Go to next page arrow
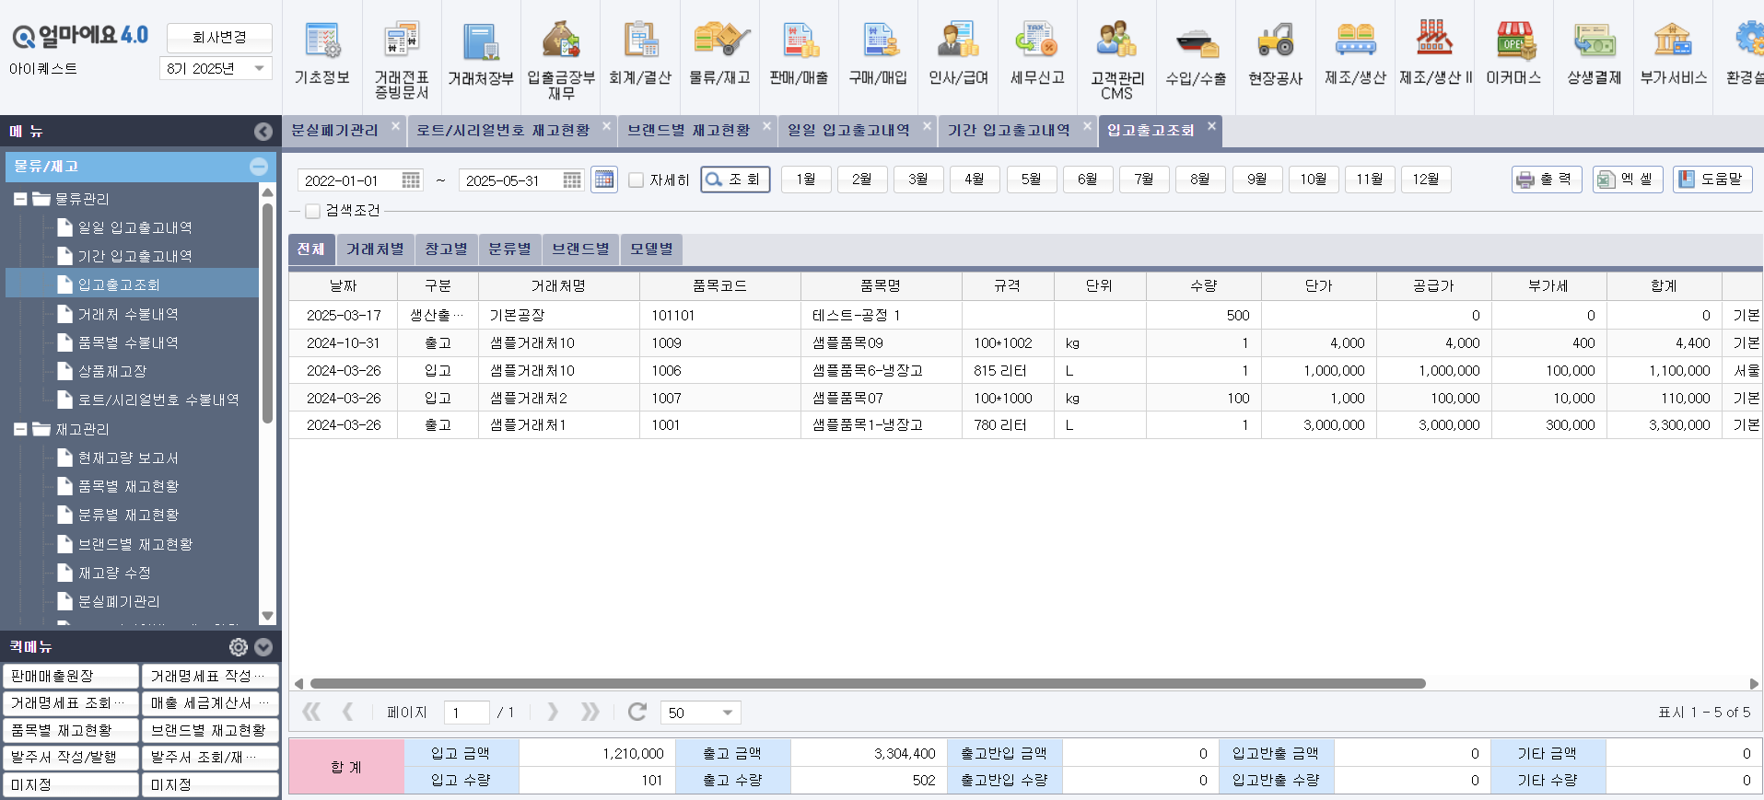 pyautogui.click(x=552, y=712)
